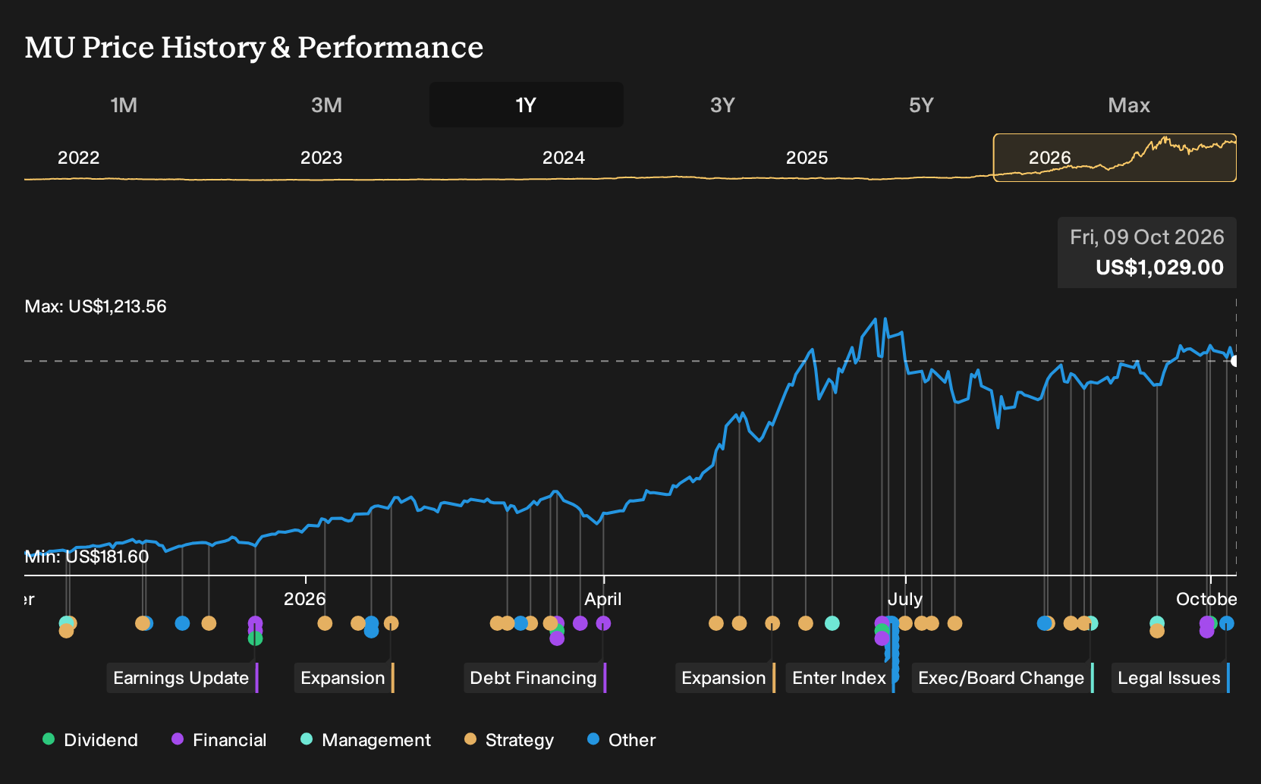Click the green dividend event dot below Earnings Update
The height and width of the screenshot is (784, 1261).
click(x=255, y=638)
